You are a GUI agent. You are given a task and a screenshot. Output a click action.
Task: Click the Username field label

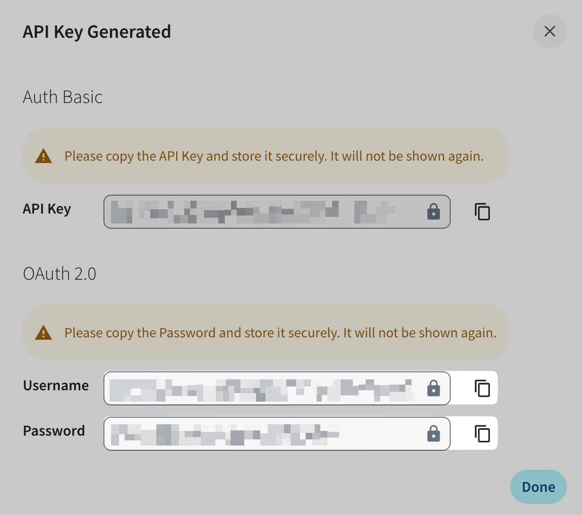click(56, 386)
